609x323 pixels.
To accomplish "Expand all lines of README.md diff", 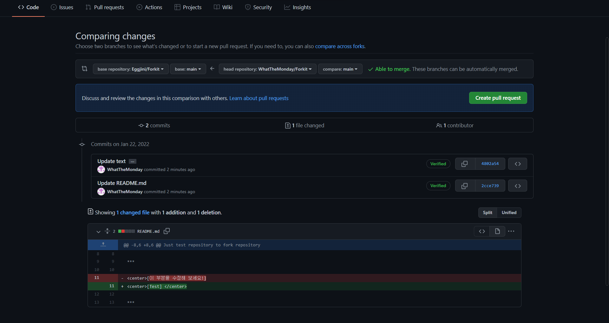I will pos(107,231).
